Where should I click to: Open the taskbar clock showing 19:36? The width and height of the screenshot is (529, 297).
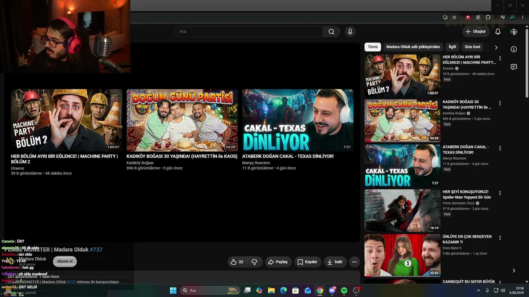pyautogui.click(x=517, y=290)
